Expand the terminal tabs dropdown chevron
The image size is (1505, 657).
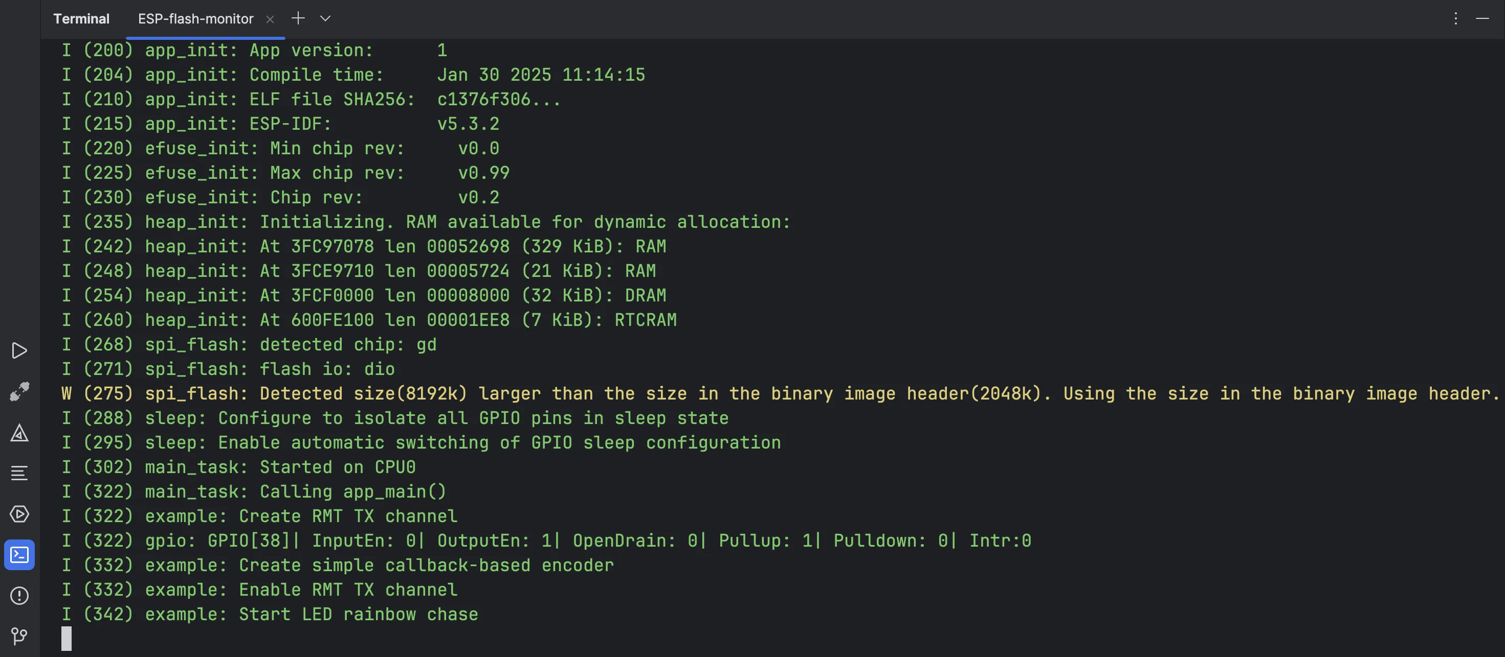click(325, 19)
